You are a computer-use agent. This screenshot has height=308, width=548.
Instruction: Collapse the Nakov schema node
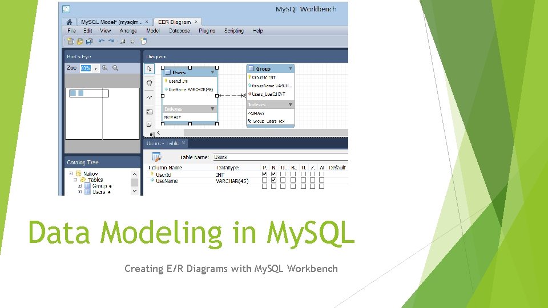(x=71, y=173)
